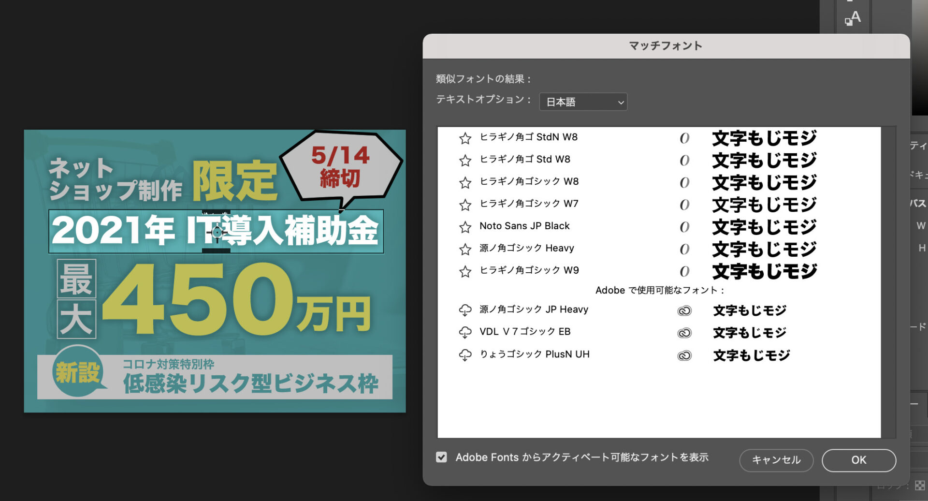
Task: Click preview sample of ヒラギノ角ゴ StdN W8
Action: click(x=764, y=138)
